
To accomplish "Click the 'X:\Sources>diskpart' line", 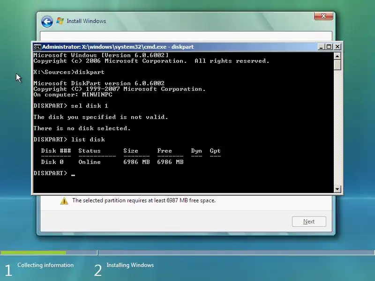I will click(69, 72).
